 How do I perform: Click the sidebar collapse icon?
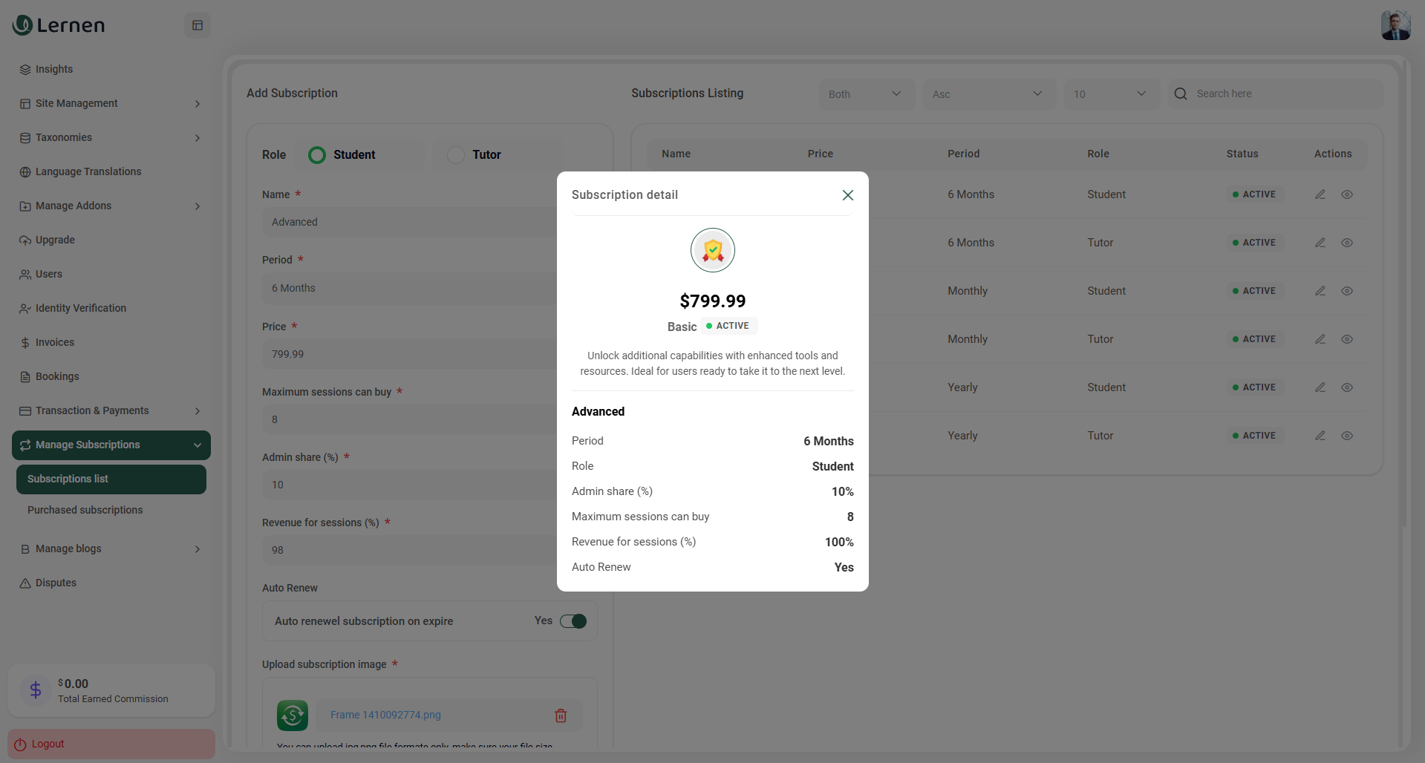[x=198, y=25]
